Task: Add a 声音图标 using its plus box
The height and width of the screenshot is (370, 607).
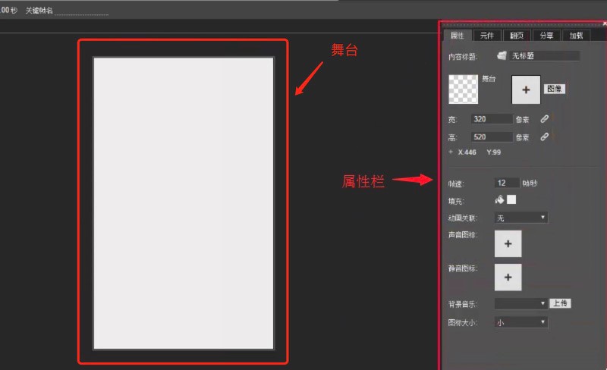Action: click(508, 243)
